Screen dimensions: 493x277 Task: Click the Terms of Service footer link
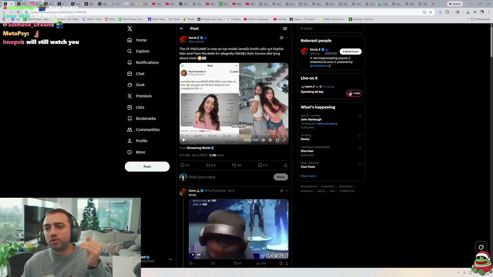(x=309, y=187)
